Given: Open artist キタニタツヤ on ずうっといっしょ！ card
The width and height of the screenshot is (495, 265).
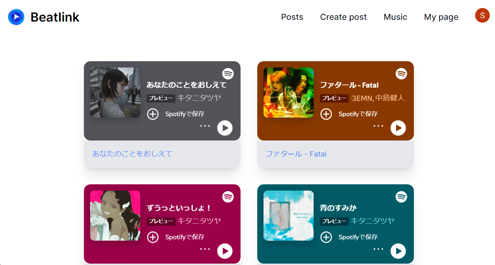Looking at the screenshot, I should click(x=199, y=221).
